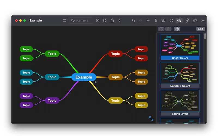Image resolution: width=218 pixels, height=136 pixels.
Task: Toggle the color palette themes panel
Action: click(179, 21)
